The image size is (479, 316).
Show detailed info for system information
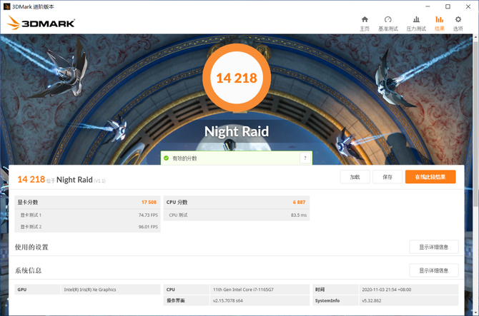[x=433, y=270]
